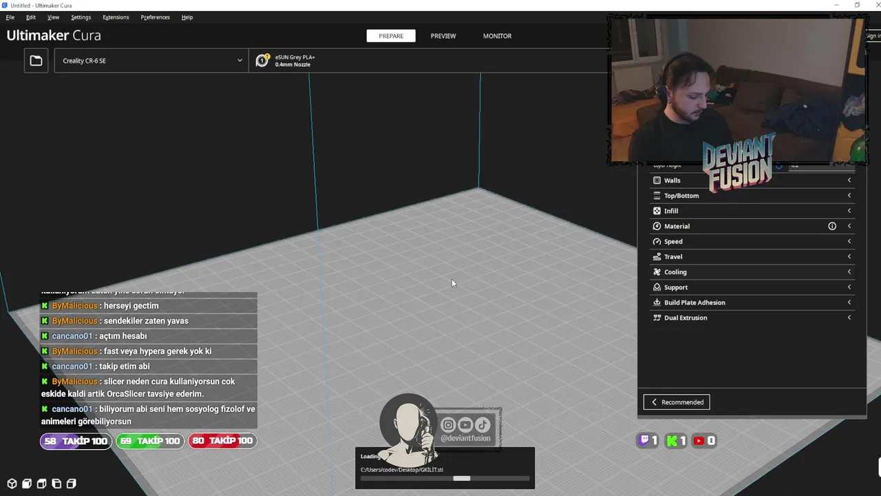The image size is (881, 496).
Task: Click the Speed label text
Action: pos(673,241)
